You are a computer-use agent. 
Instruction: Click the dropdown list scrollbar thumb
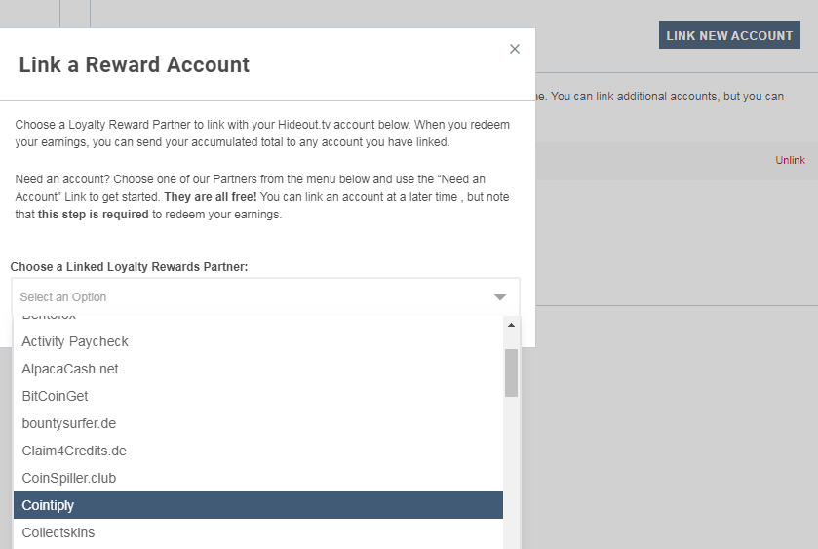[x=511, y=373]
